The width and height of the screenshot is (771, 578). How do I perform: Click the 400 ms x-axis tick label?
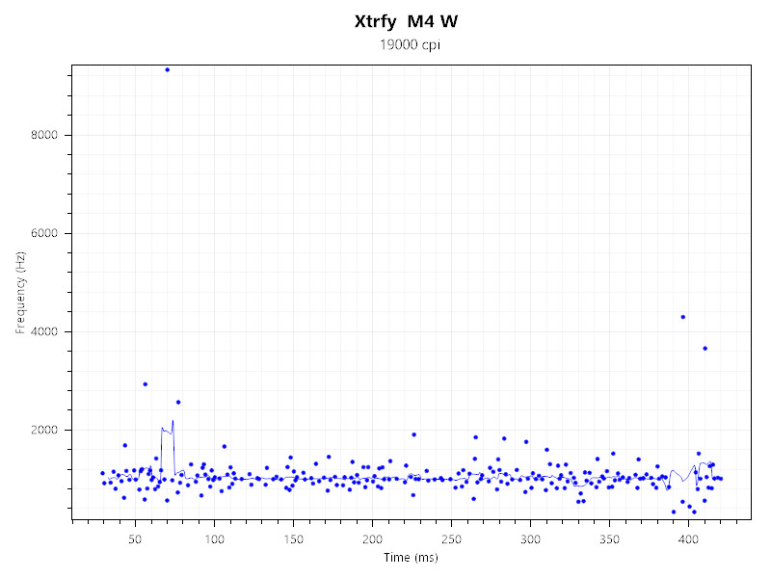[x=688, y=540]
